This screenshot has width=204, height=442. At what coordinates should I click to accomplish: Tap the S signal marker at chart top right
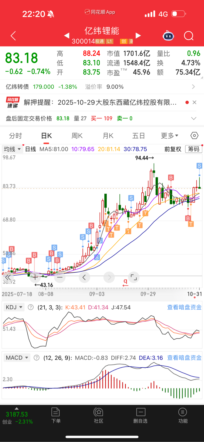pos(199,166)
